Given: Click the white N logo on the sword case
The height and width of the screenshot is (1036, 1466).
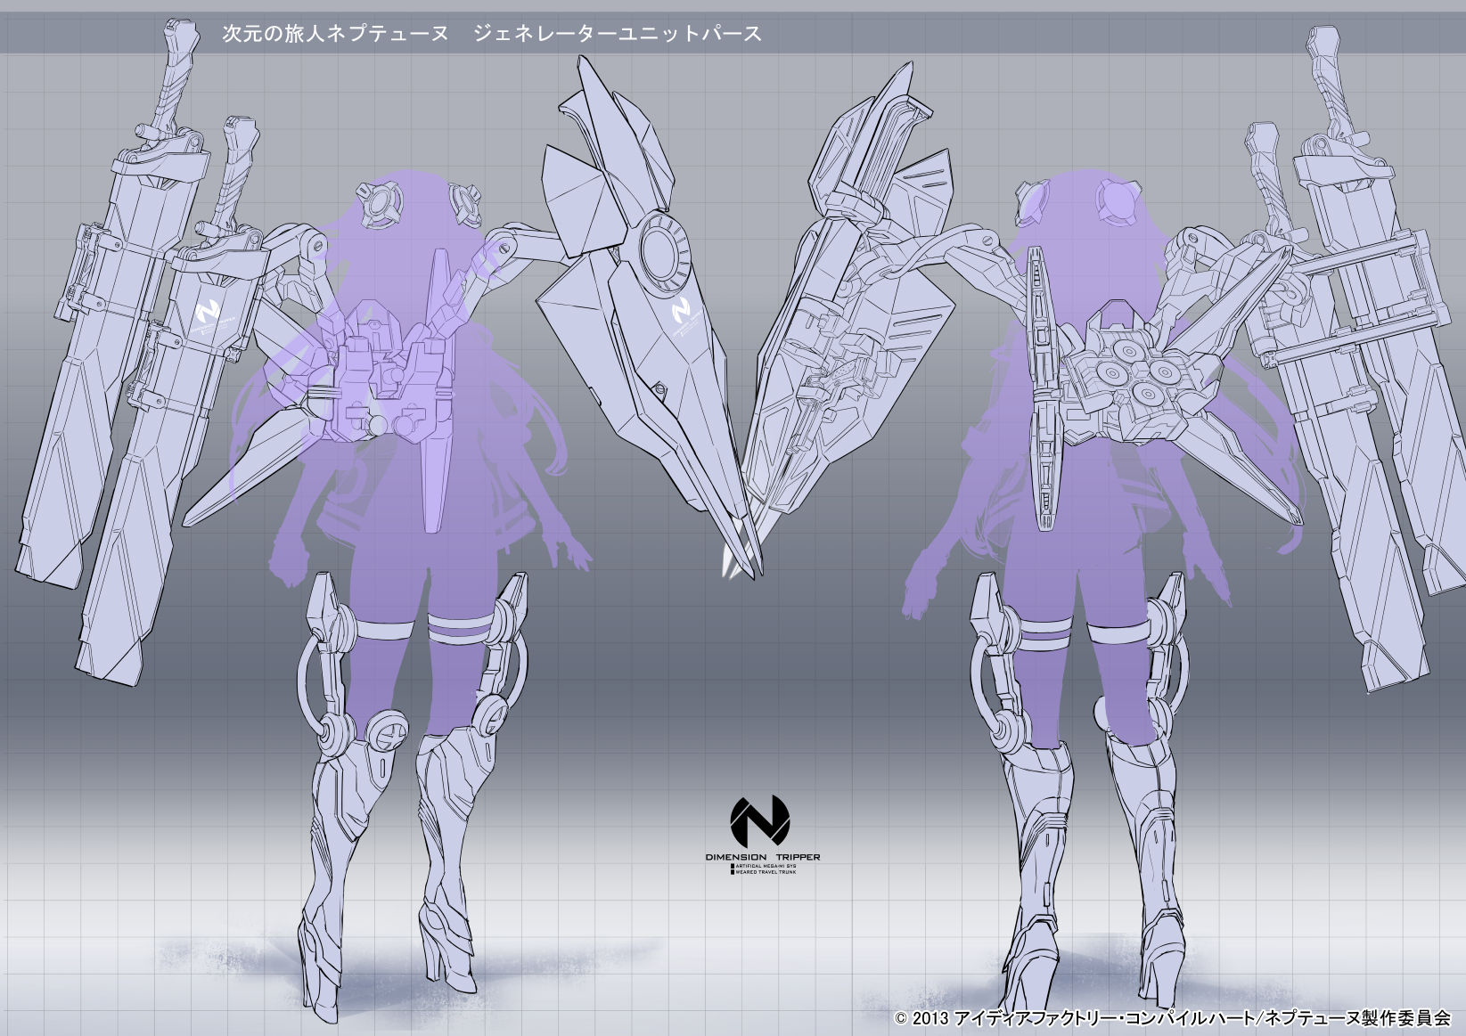Looking at the screenshot, I should click(208, 313).
